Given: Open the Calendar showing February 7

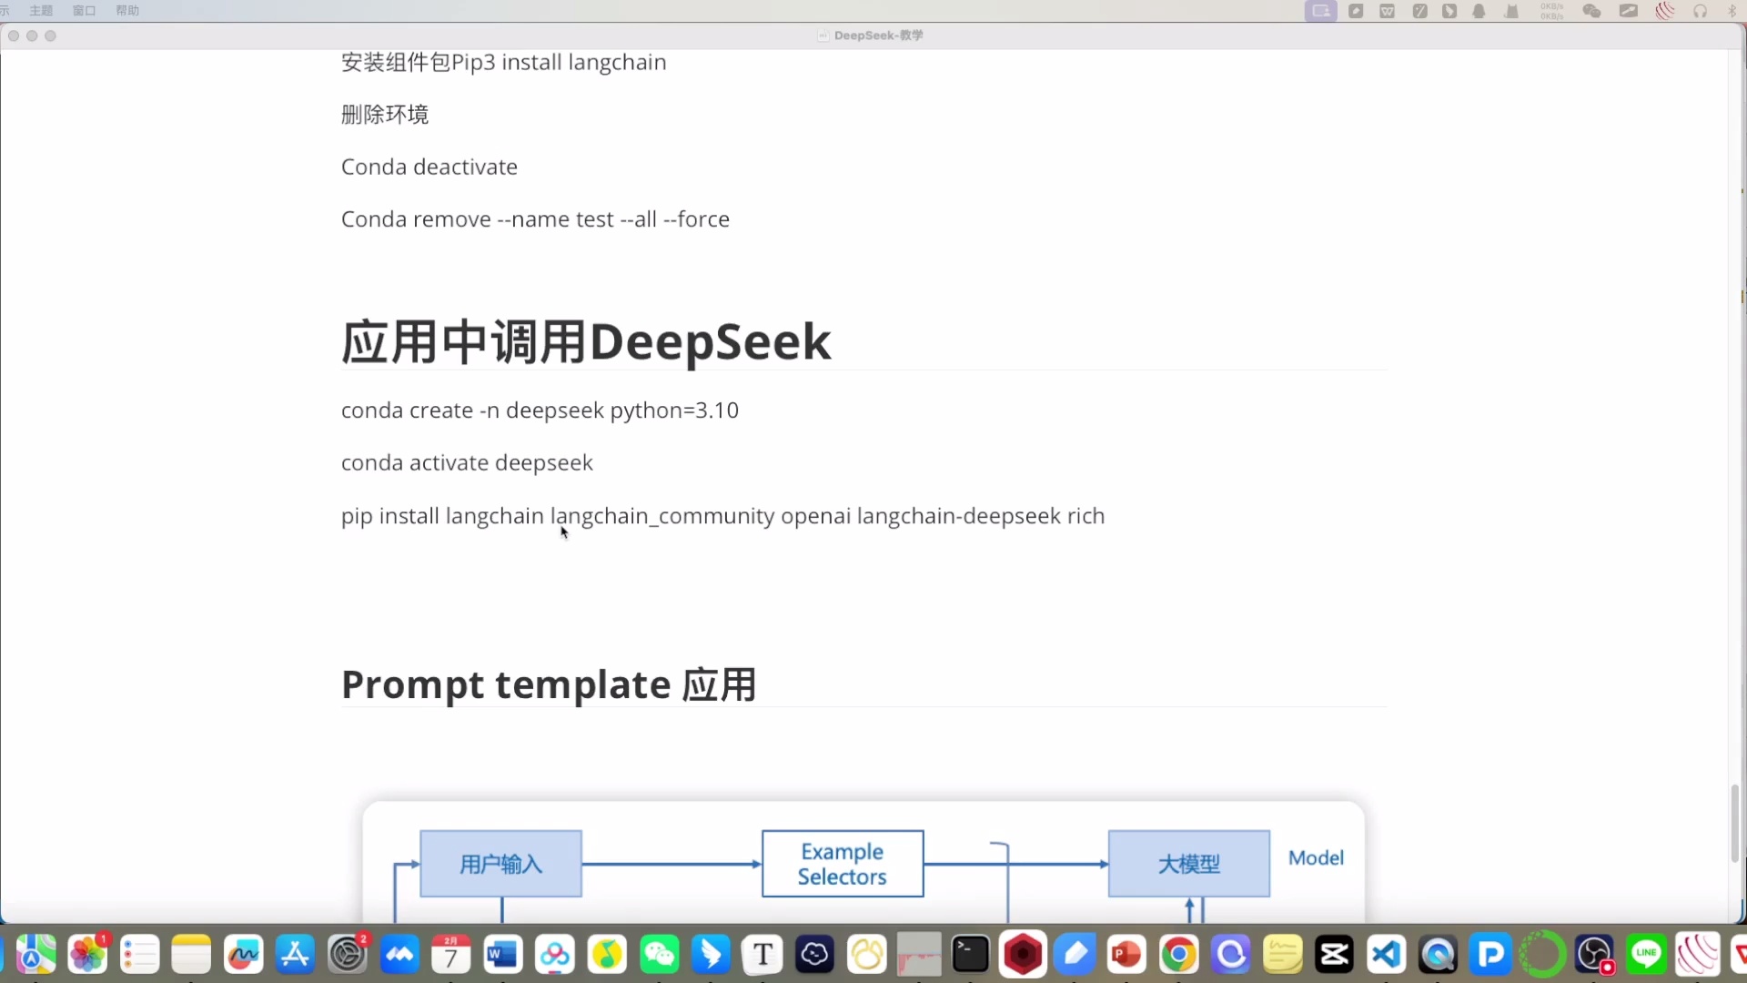Looking at the screenshot, I should pos(450,954).
